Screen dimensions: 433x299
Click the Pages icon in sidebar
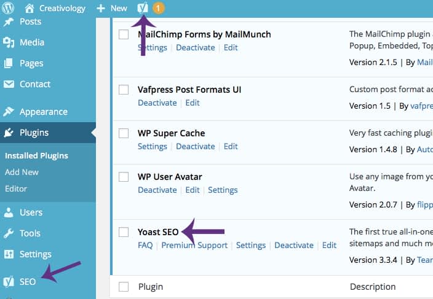click(9, 63)
